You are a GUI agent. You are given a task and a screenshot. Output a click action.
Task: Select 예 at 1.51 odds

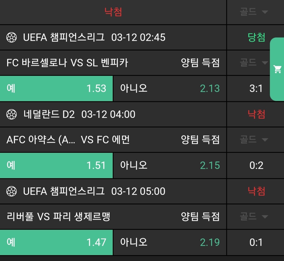click(56, 165)
